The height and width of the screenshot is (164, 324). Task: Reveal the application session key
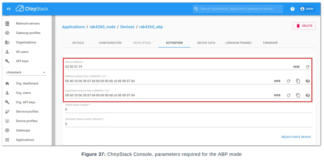308,95
